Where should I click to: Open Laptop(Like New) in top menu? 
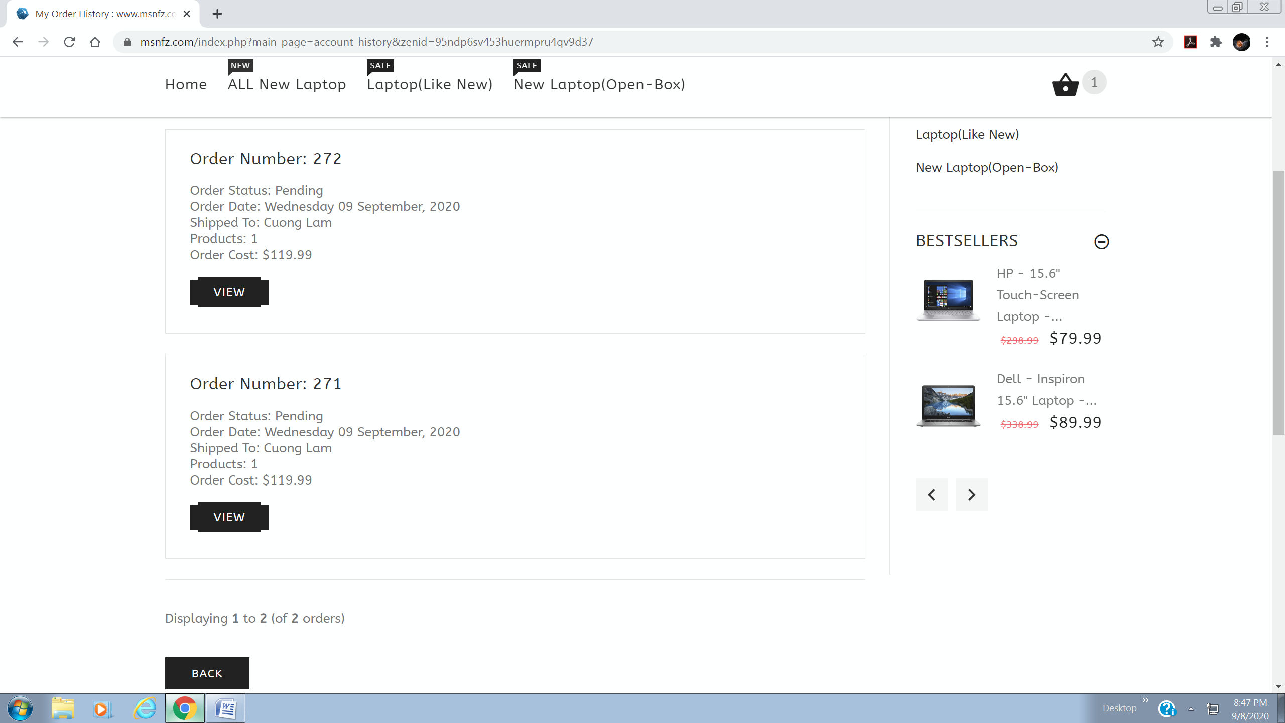(430, 84)
